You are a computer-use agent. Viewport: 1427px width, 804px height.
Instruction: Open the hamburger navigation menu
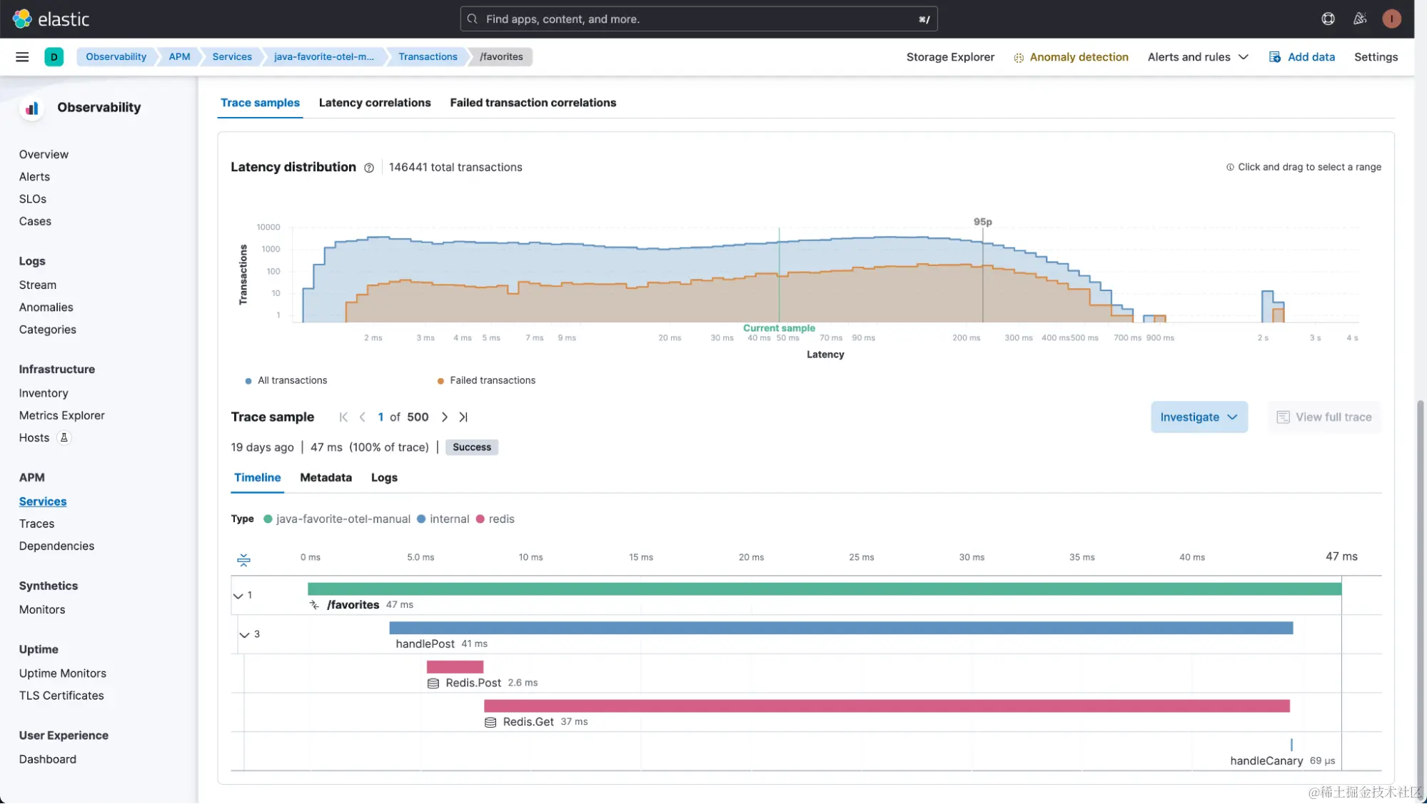coord(22,57)
